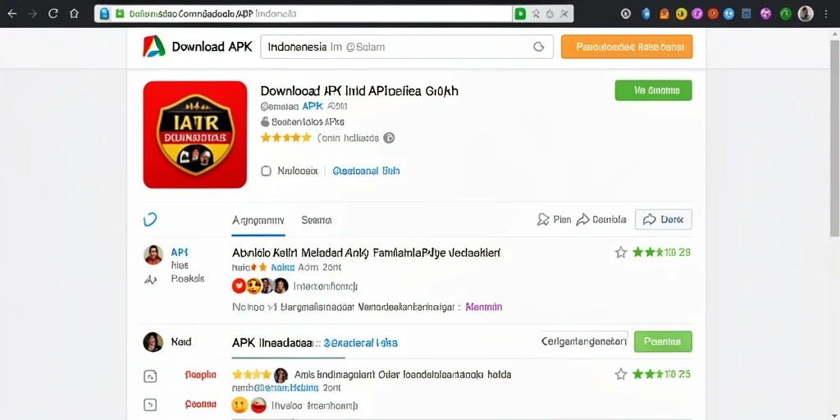Image resolution: width=840 pixels, height=420 pixels.
Task: Click the blue APK link under app title
Action: point(312,106)
